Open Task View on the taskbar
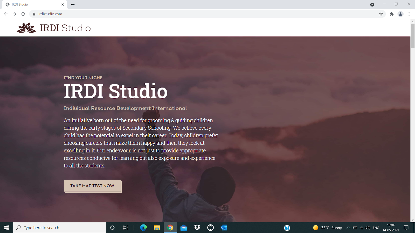 tap(125, 228)
